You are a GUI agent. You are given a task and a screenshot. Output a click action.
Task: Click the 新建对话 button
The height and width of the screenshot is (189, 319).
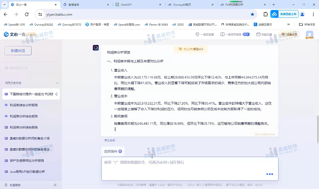18,51
